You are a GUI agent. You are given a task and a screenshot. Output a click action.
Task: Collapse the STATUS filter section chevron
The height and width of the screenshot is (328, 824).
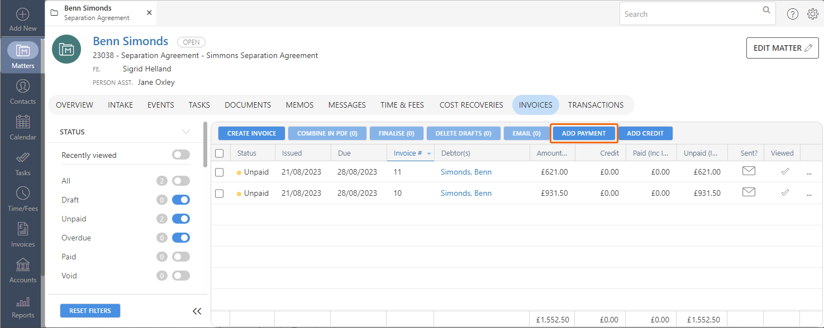pos(187,132)
